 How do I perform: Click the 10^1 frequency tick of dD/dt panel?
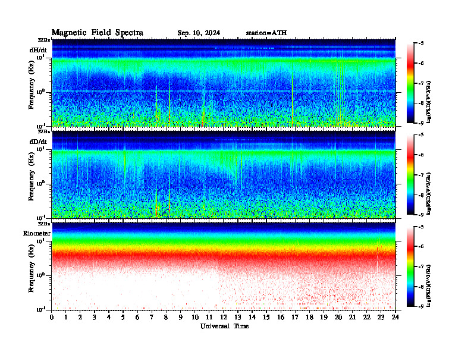tap(41, 149)
